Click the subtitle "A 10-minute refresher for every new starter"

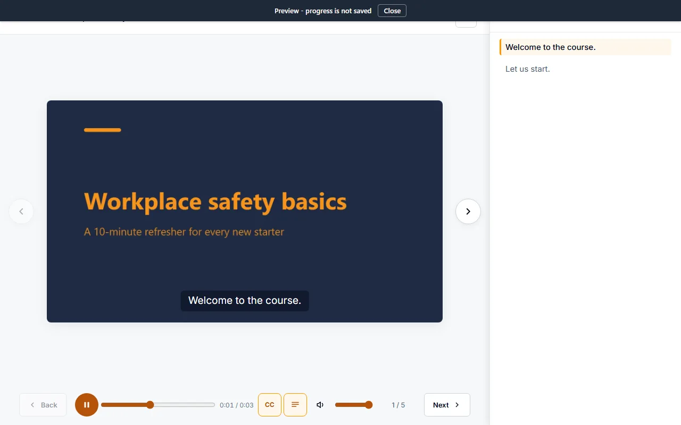pyautogui.click(x=184, y=232)
